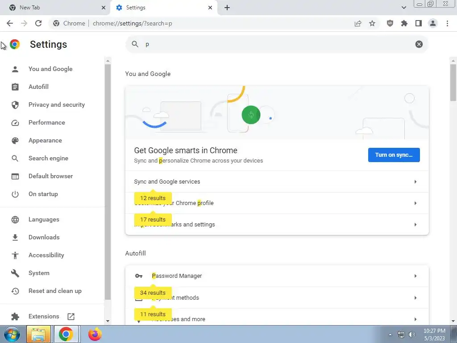Click the volume speaker tray icon
Screen dimensions: 457x343
411,335
